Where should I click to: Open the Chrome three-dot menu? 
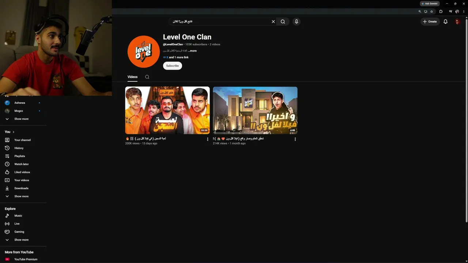(464, 12)
